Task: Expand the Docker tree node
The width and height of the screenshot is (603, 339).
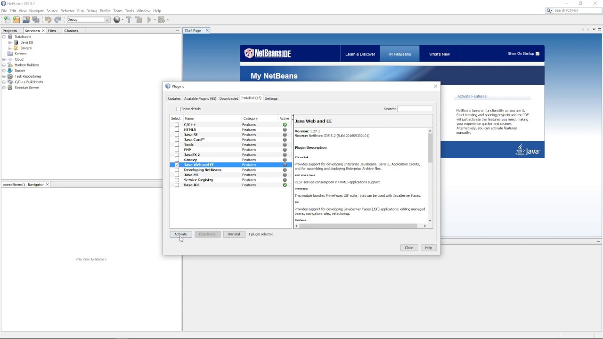Action: coord(4,71)
